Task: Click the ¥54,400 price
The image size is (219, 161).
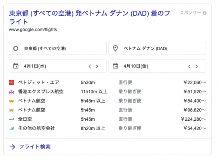Action: click(x=195, y=101)
